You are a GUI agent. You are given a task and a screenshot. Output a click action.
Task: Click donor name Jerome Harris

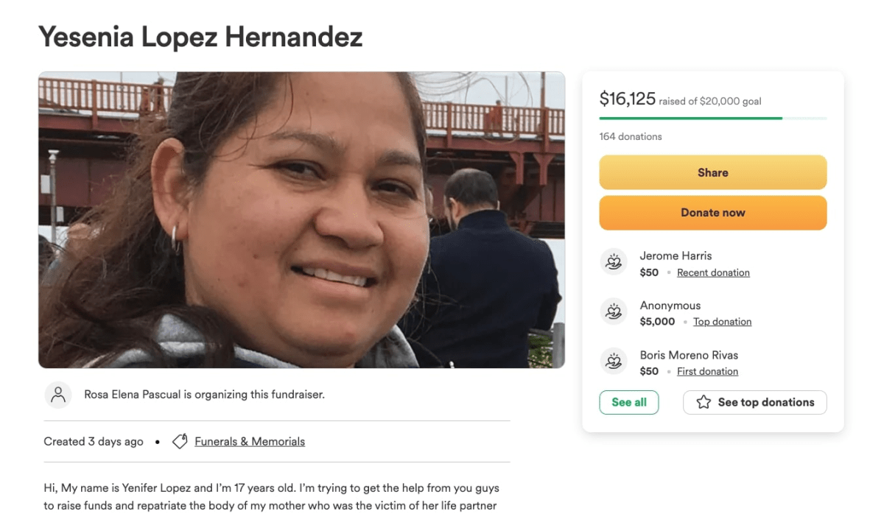tap(676, 256)
